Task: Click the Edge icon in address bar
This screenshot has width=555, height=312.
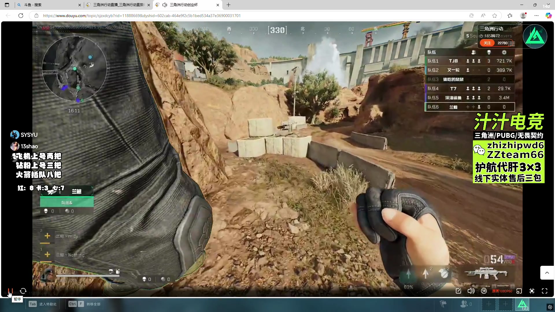Action: click(471, 16)
